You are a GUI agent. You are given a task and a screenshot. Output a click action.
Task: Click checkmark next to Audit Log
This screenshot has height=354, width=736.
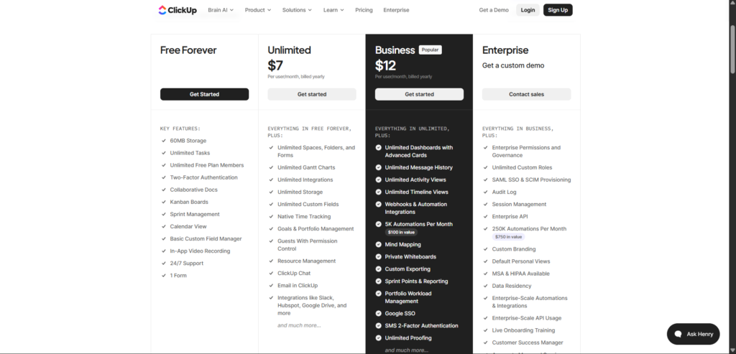[x=486, y=192]
